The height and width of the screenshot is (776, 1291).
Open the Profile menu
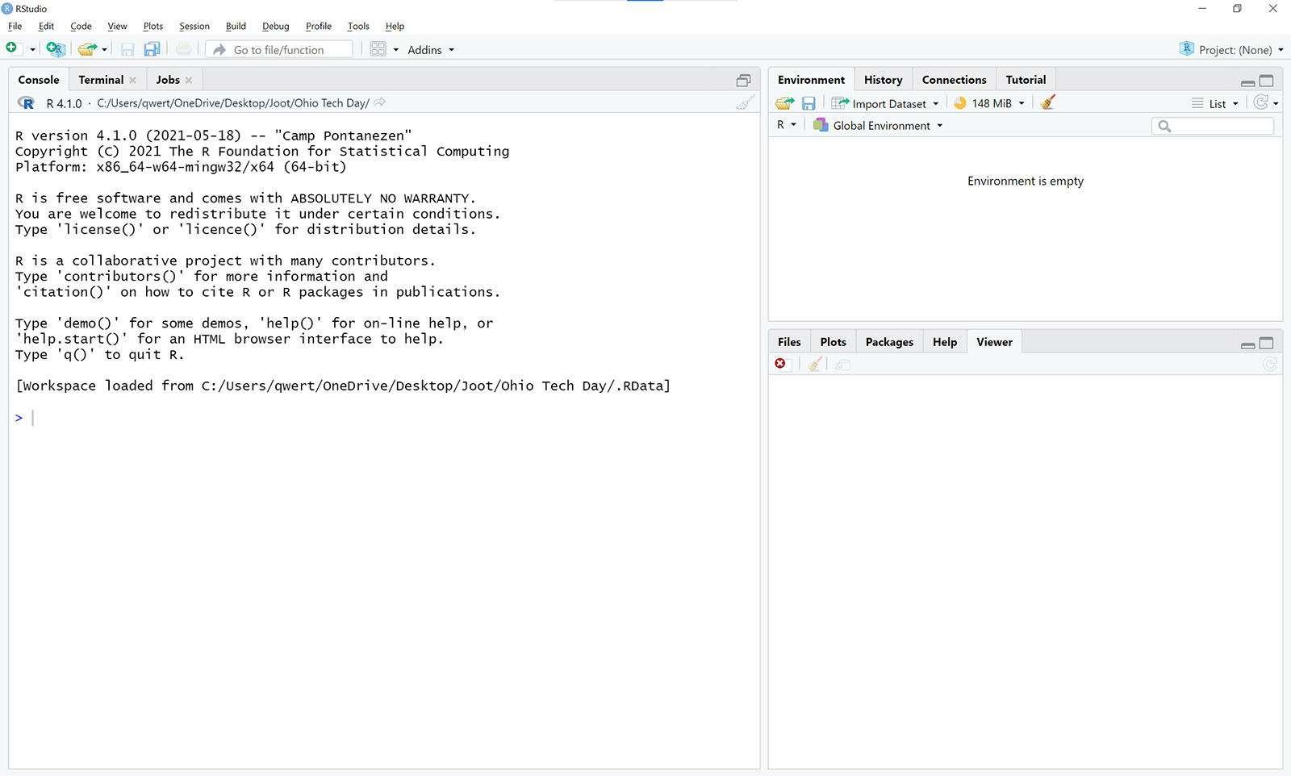pos(319,26)
